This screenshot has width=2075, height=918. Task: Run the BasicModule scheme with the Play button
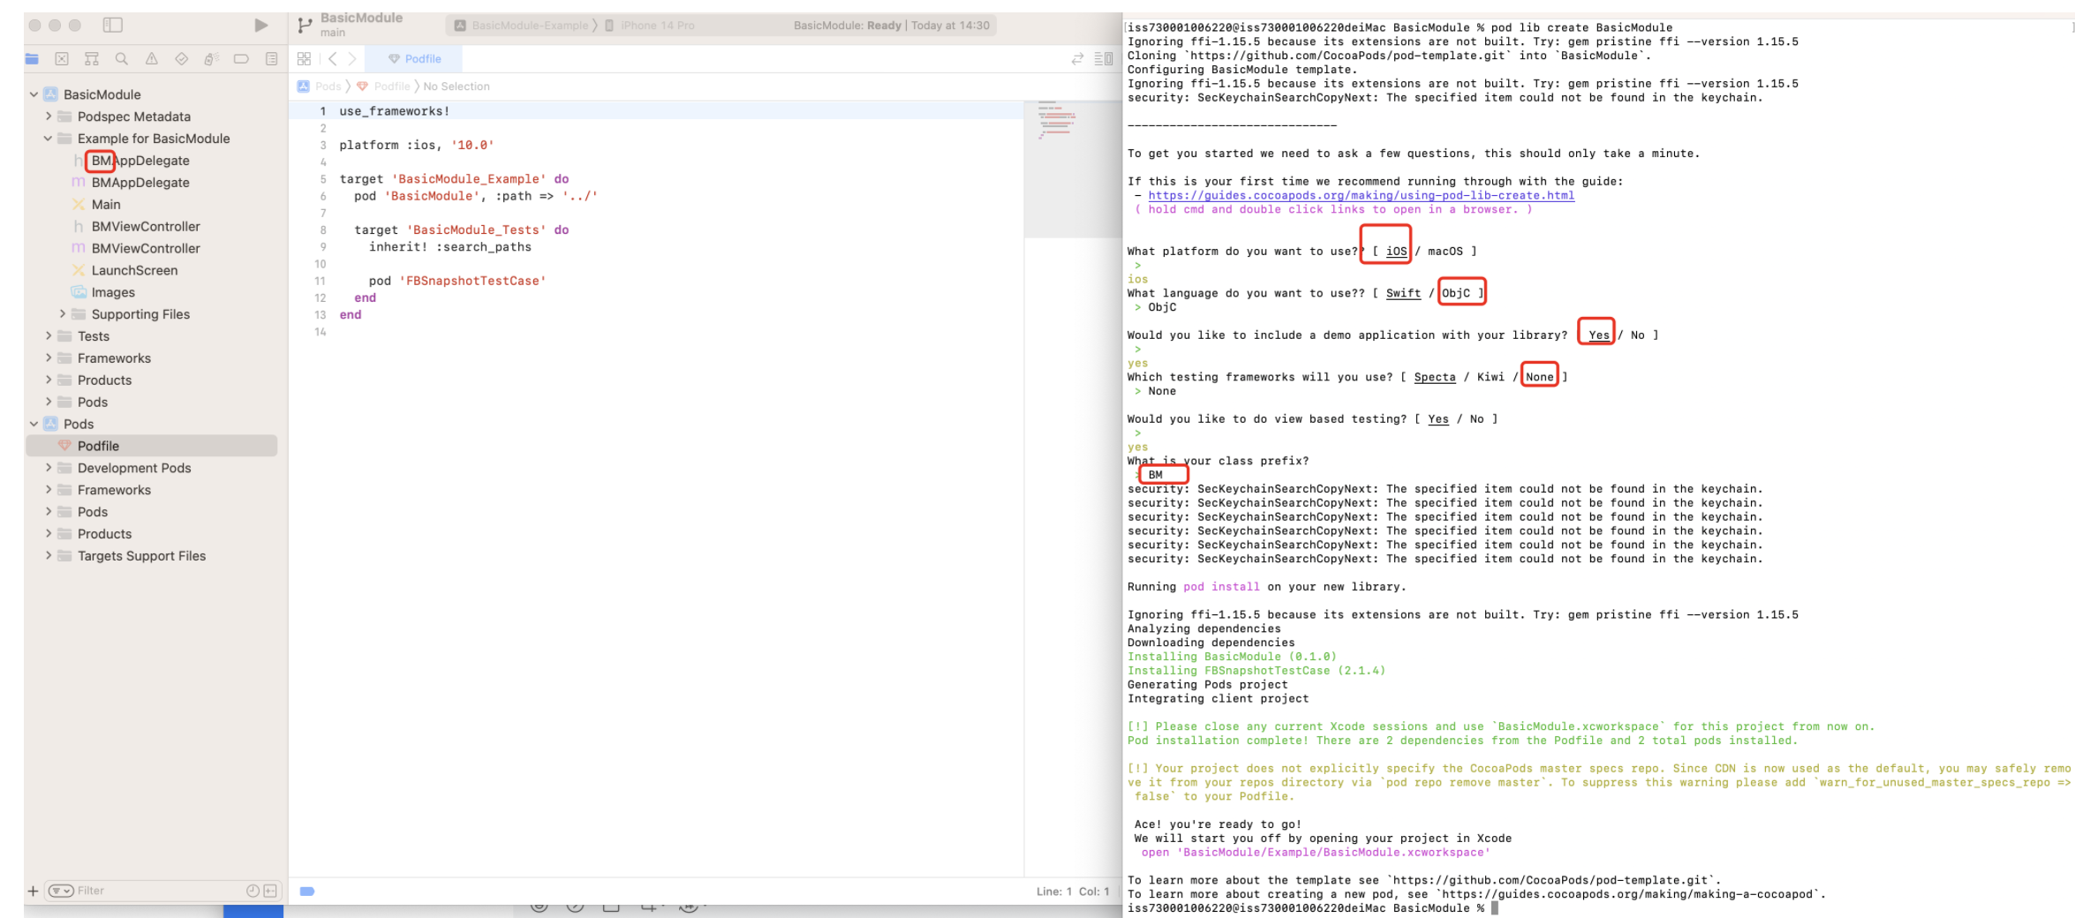click(x=261, y=26)
